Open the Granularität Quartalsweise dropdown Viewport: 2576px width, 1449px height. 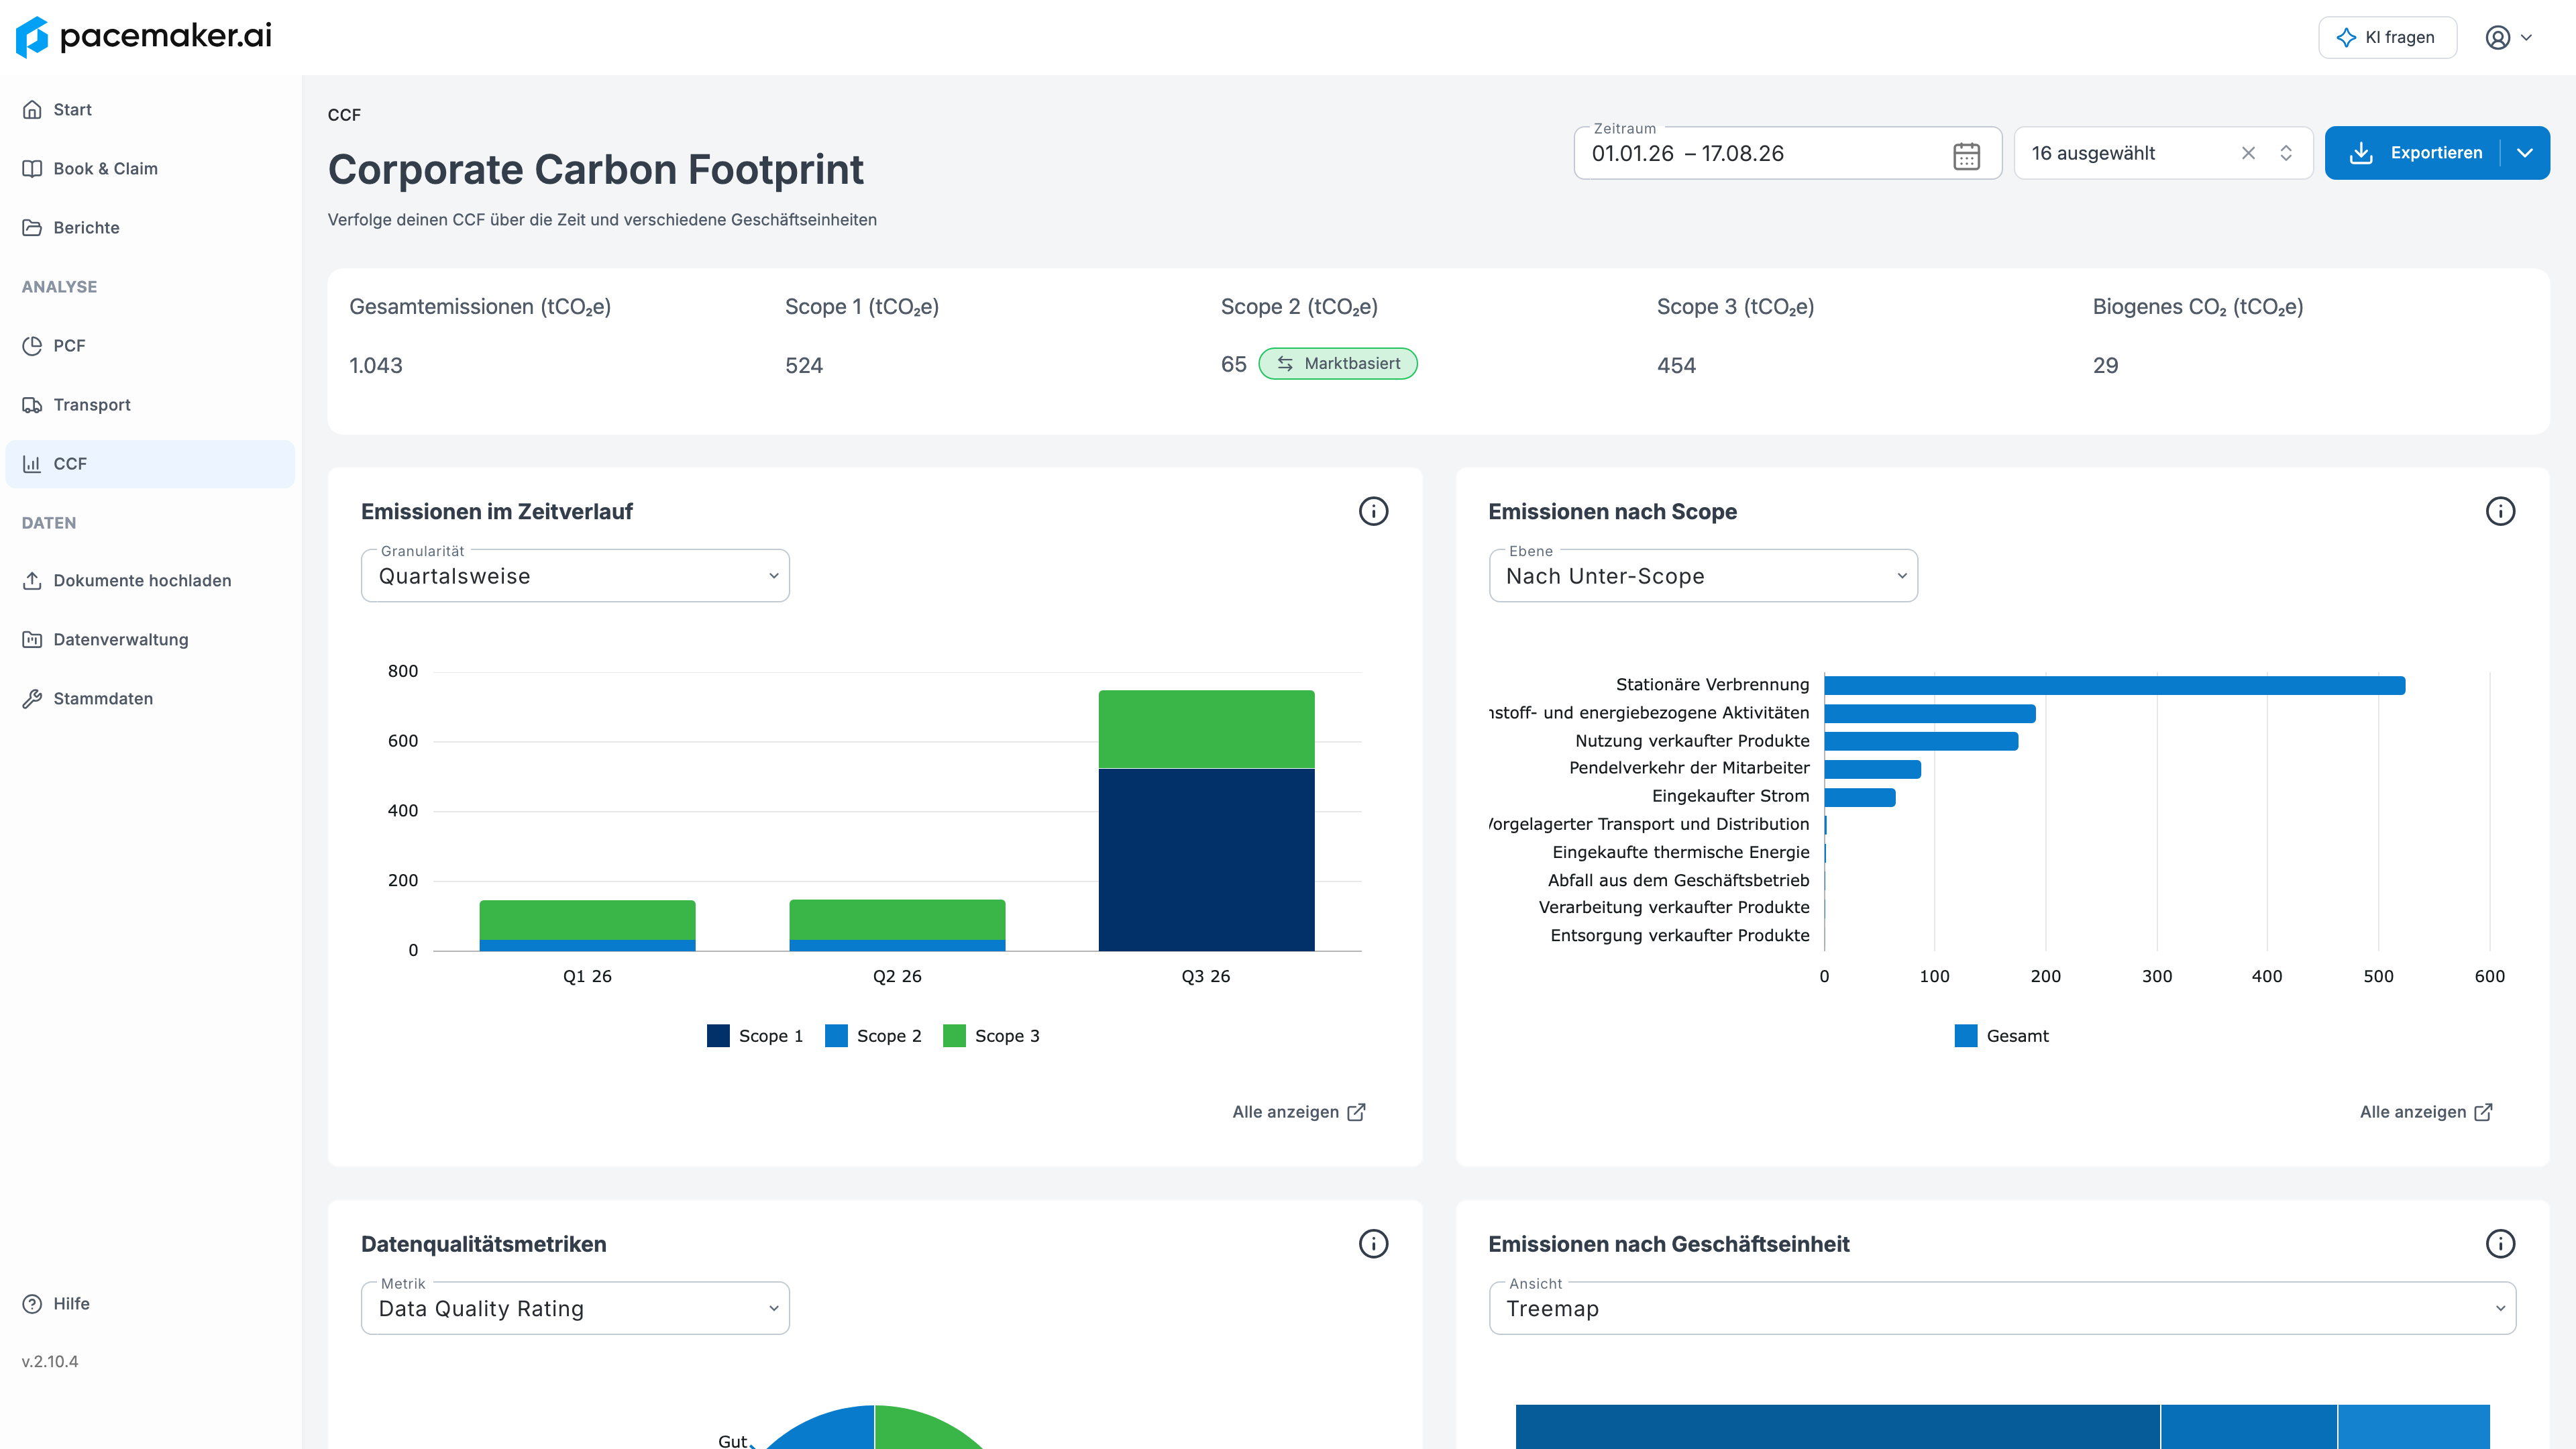click(575, 576)
